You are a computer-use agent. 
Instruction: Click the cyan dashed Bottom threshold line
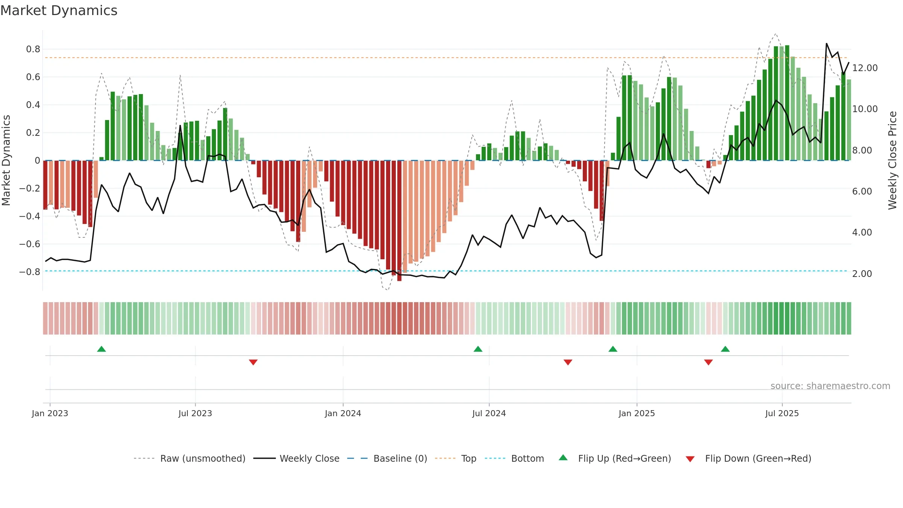[x=446, y=271]
